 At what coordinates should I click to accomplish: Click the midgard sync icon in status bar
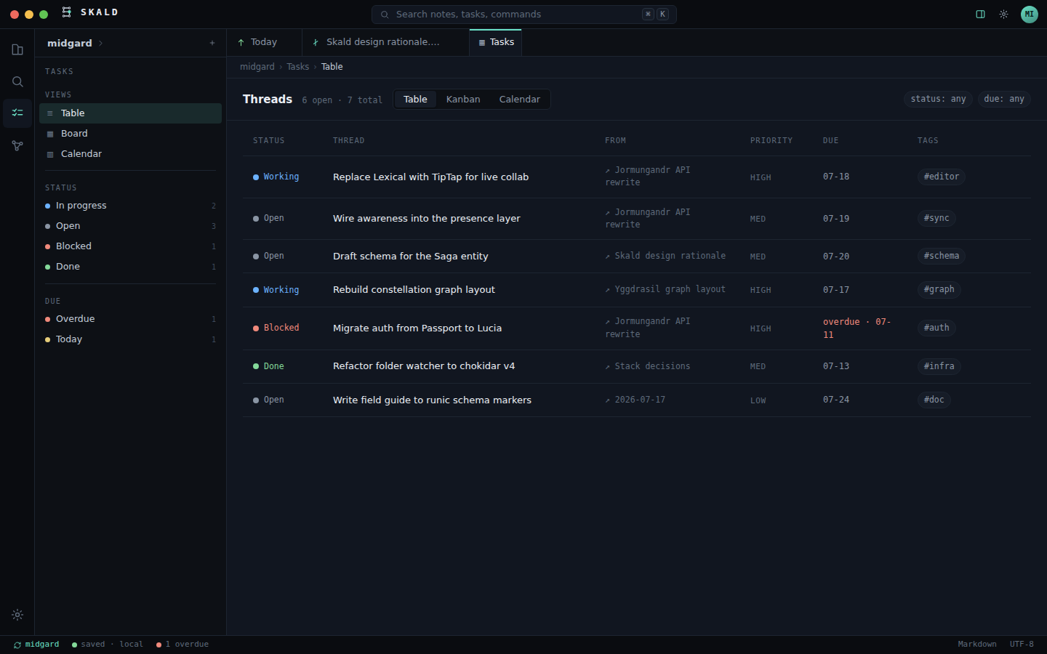tap(17, 645)
